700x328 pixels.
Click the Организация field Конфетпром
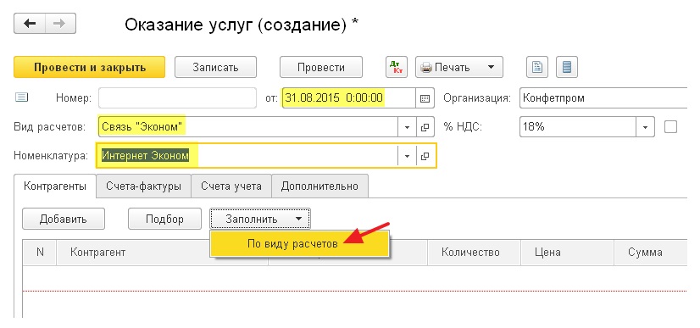[x=603, y=98]
